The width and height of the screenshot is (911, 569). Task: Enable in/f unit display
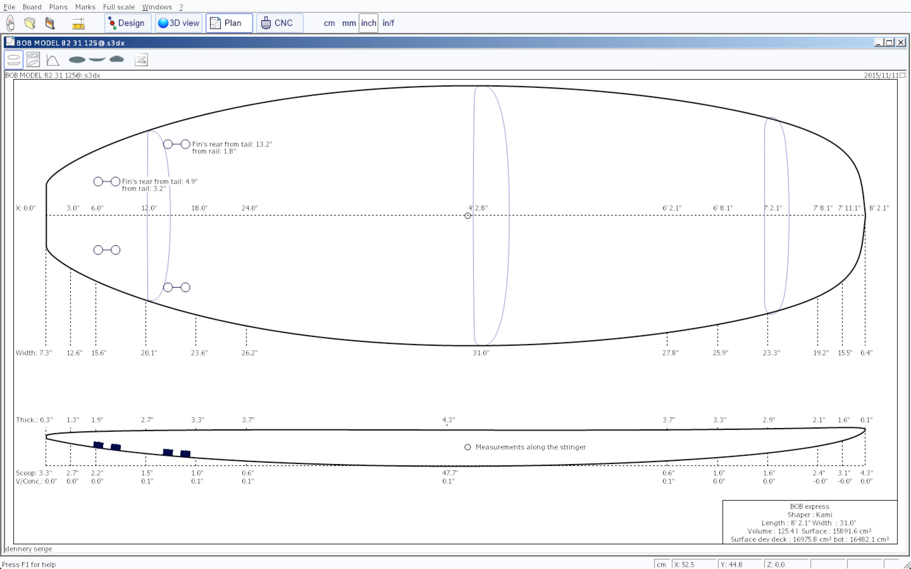388,23
